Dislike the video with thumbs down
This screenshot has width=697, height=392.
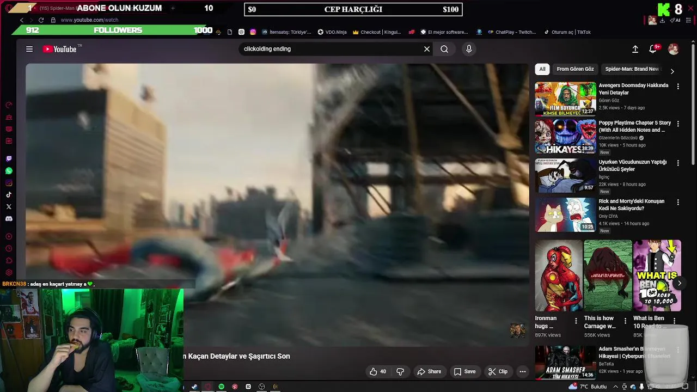(x=400, y=371)
